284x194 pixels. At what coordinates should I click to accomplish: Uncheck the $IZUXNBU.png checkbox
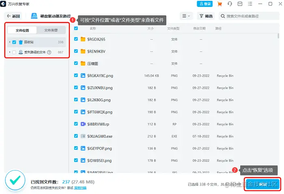point(76,87)
